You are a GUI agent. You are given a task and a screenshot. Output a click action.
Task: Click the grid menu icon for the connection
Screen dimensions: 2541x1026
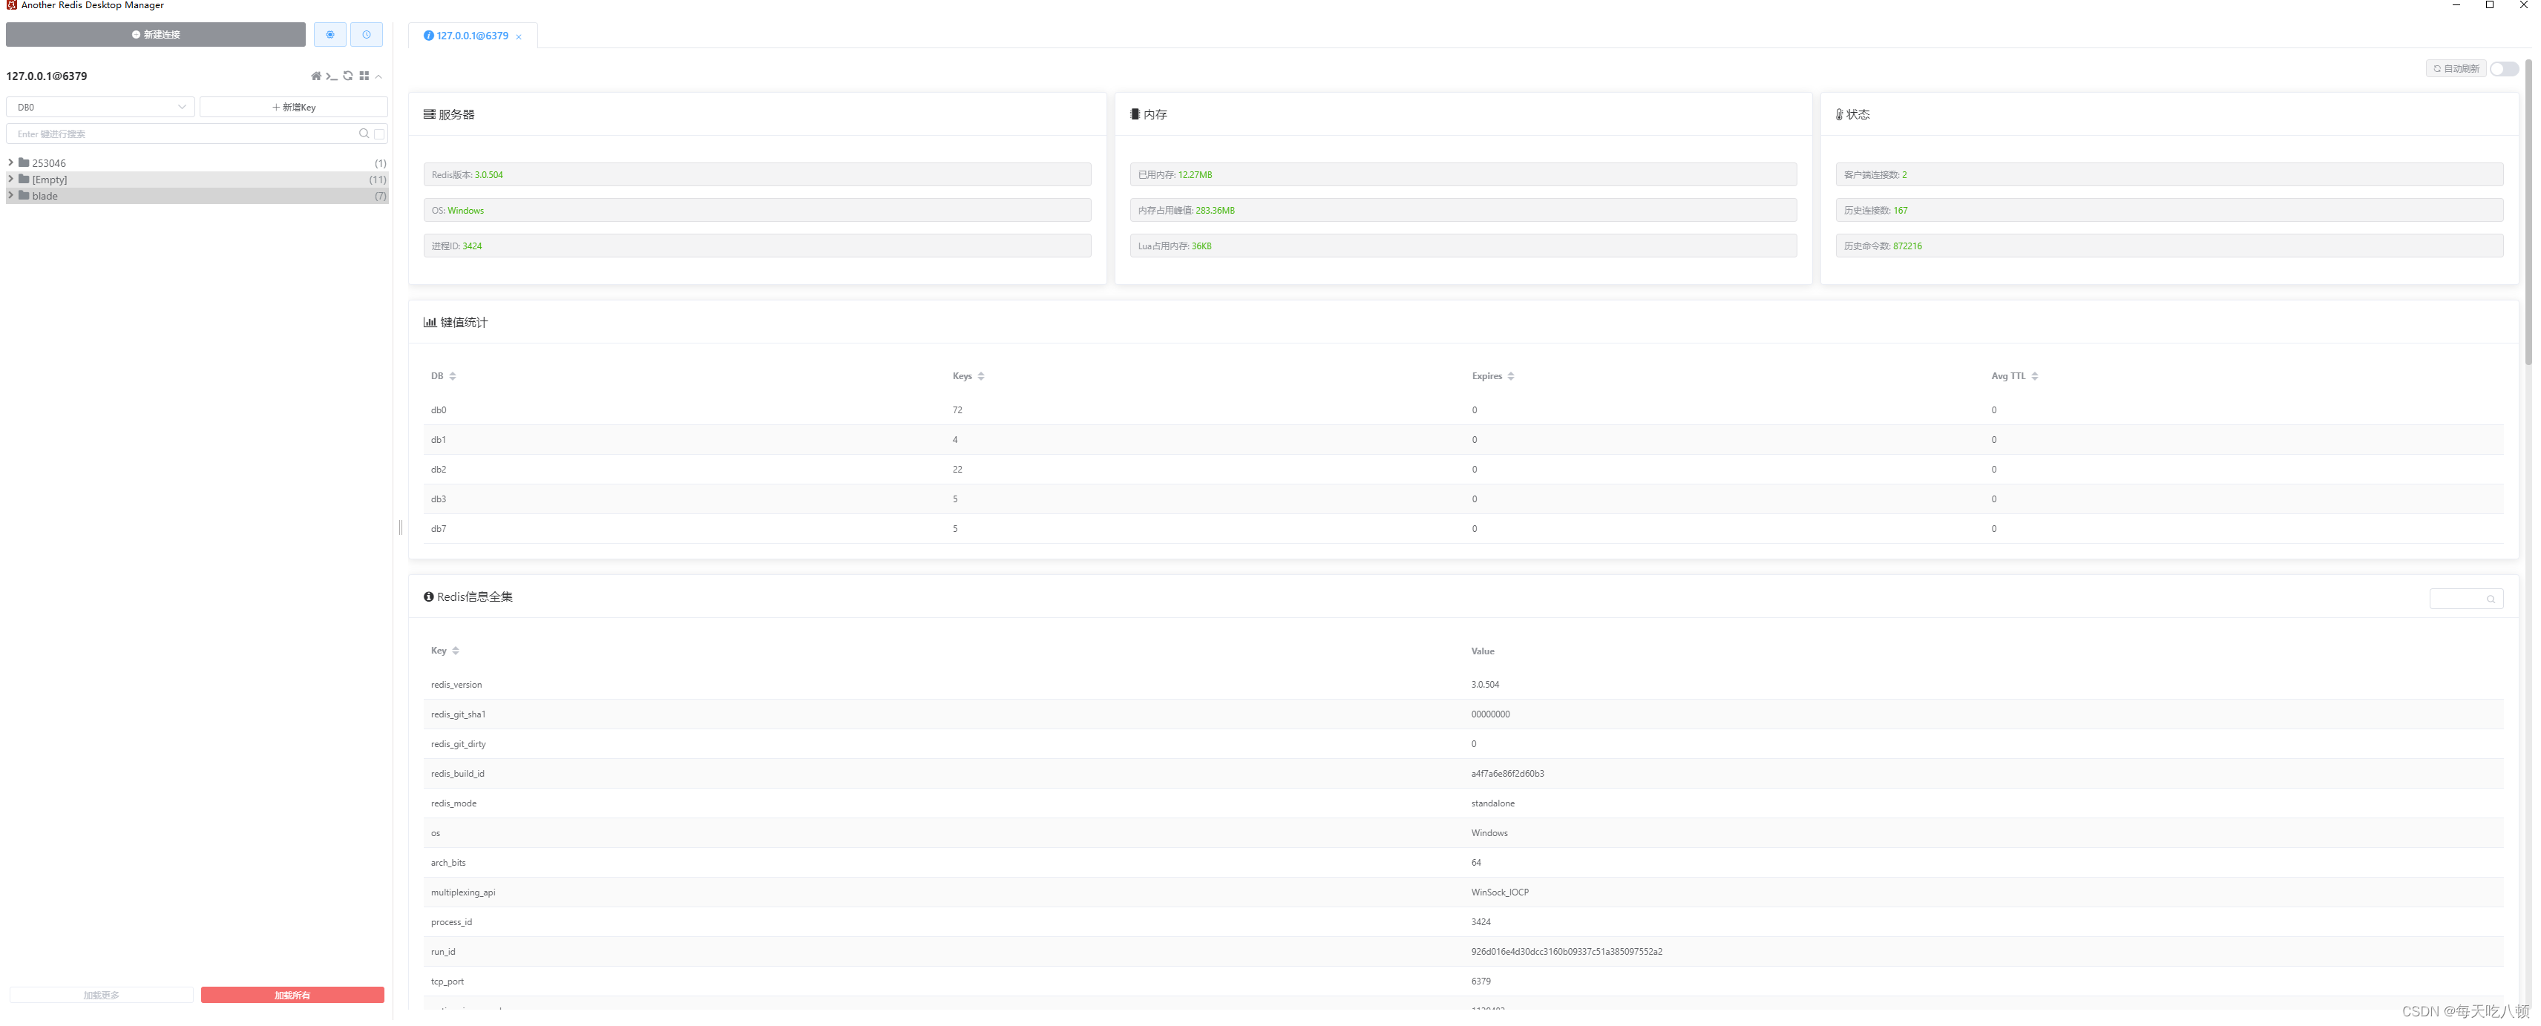364,76
